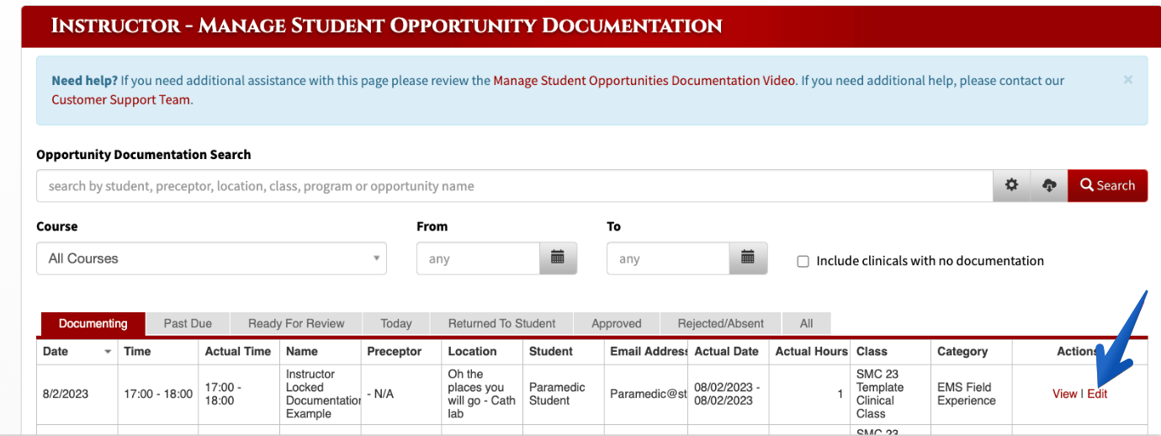
Task: Open the From date calendar icon
Action: click(558, 258)
